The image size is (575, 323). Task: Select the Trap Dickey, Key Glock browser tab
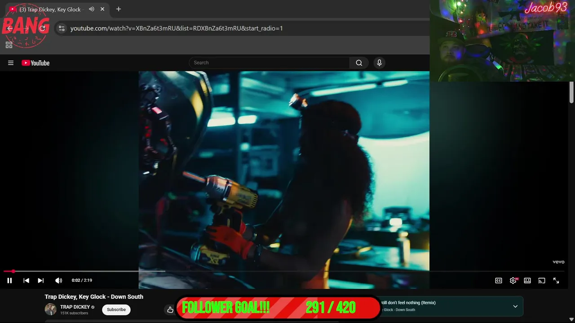(x=57, y=9)
